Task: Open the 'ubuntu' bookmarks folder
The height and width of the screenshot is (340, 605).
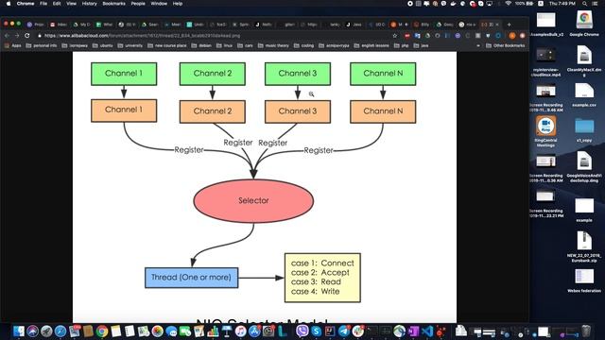Action: coord(103,45)
